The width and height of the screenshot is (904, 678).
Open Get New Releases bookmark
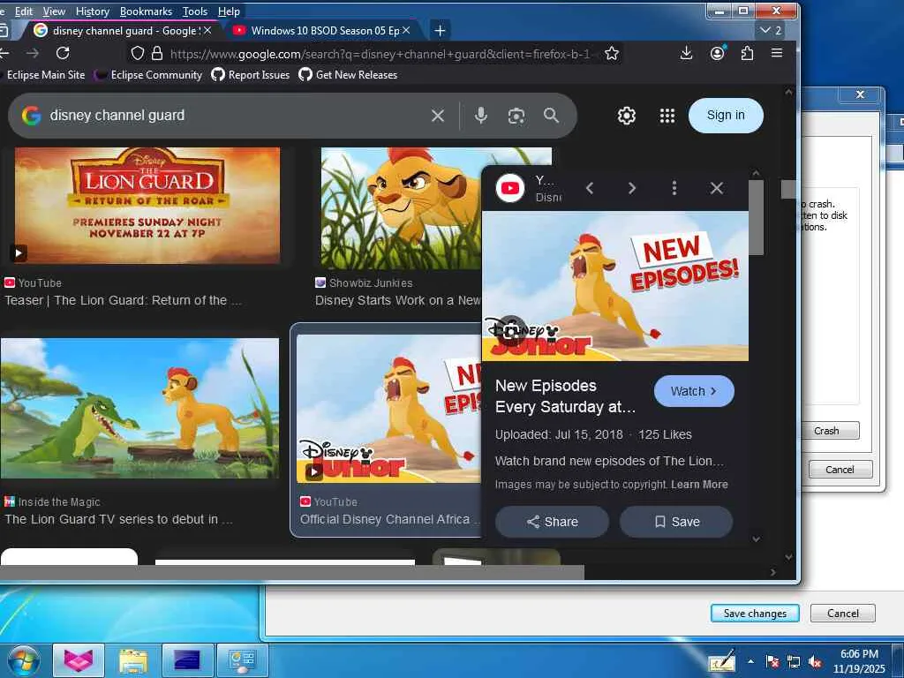[348, 75]
